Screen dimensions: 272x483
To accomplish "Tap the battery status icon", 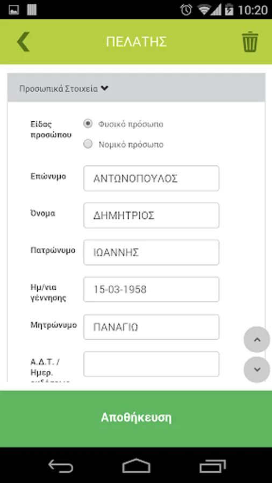I will point(229,10).
